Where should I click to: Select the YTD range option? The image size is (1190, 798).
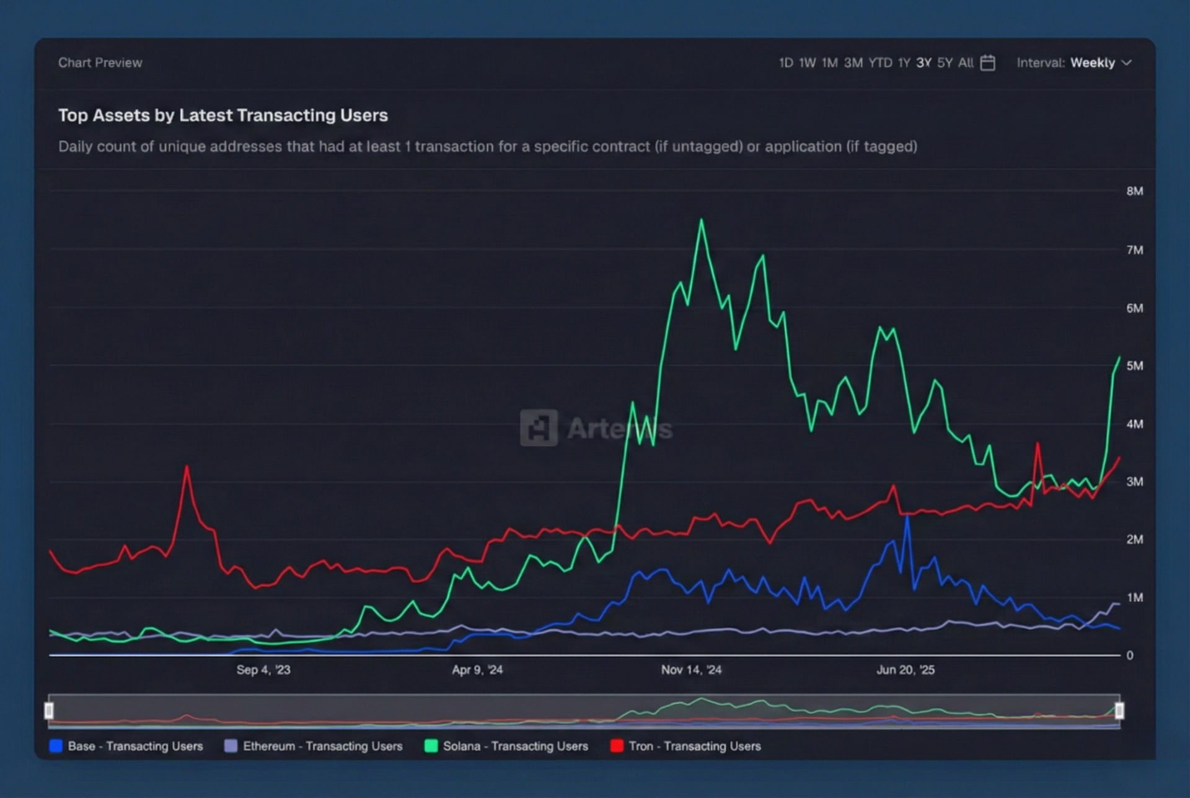point(879,63)
